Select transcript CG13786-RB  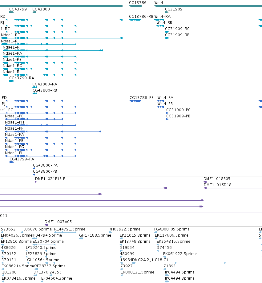click(141, 17)
